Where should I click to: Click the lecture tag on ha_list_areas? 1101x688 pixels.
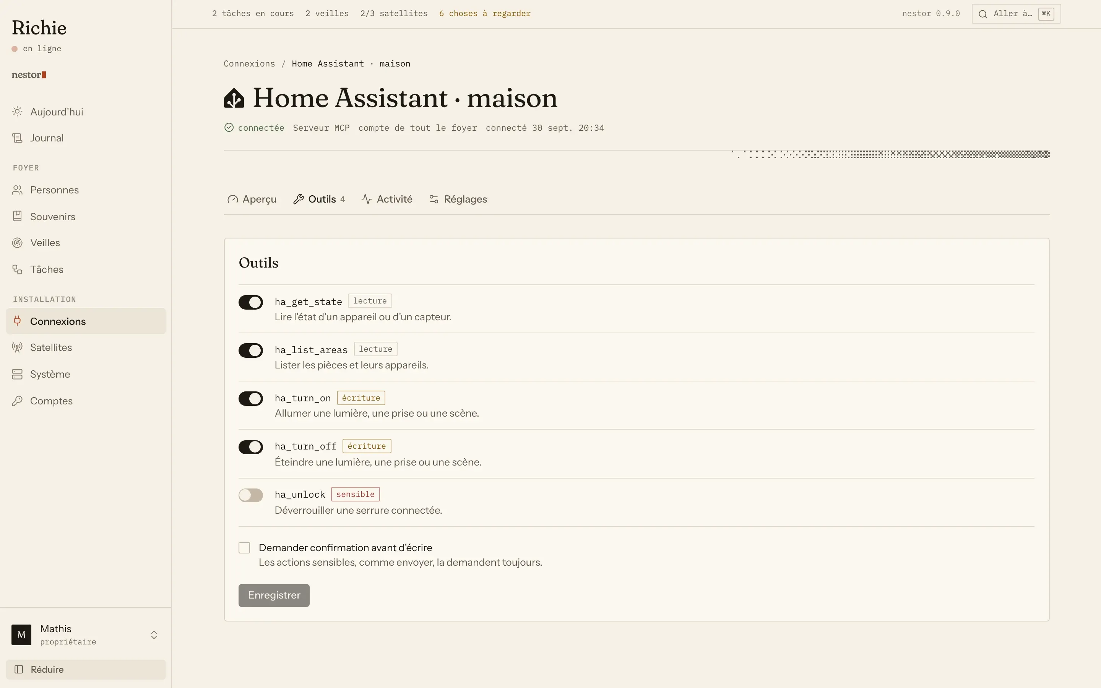point(376,349)
